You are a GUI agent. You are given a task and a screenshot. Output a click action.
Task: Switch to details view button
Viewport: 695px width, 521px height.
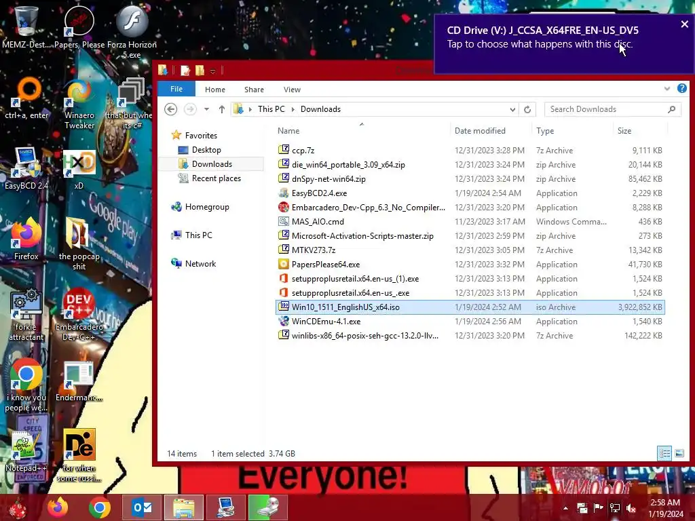coord(664,453)
